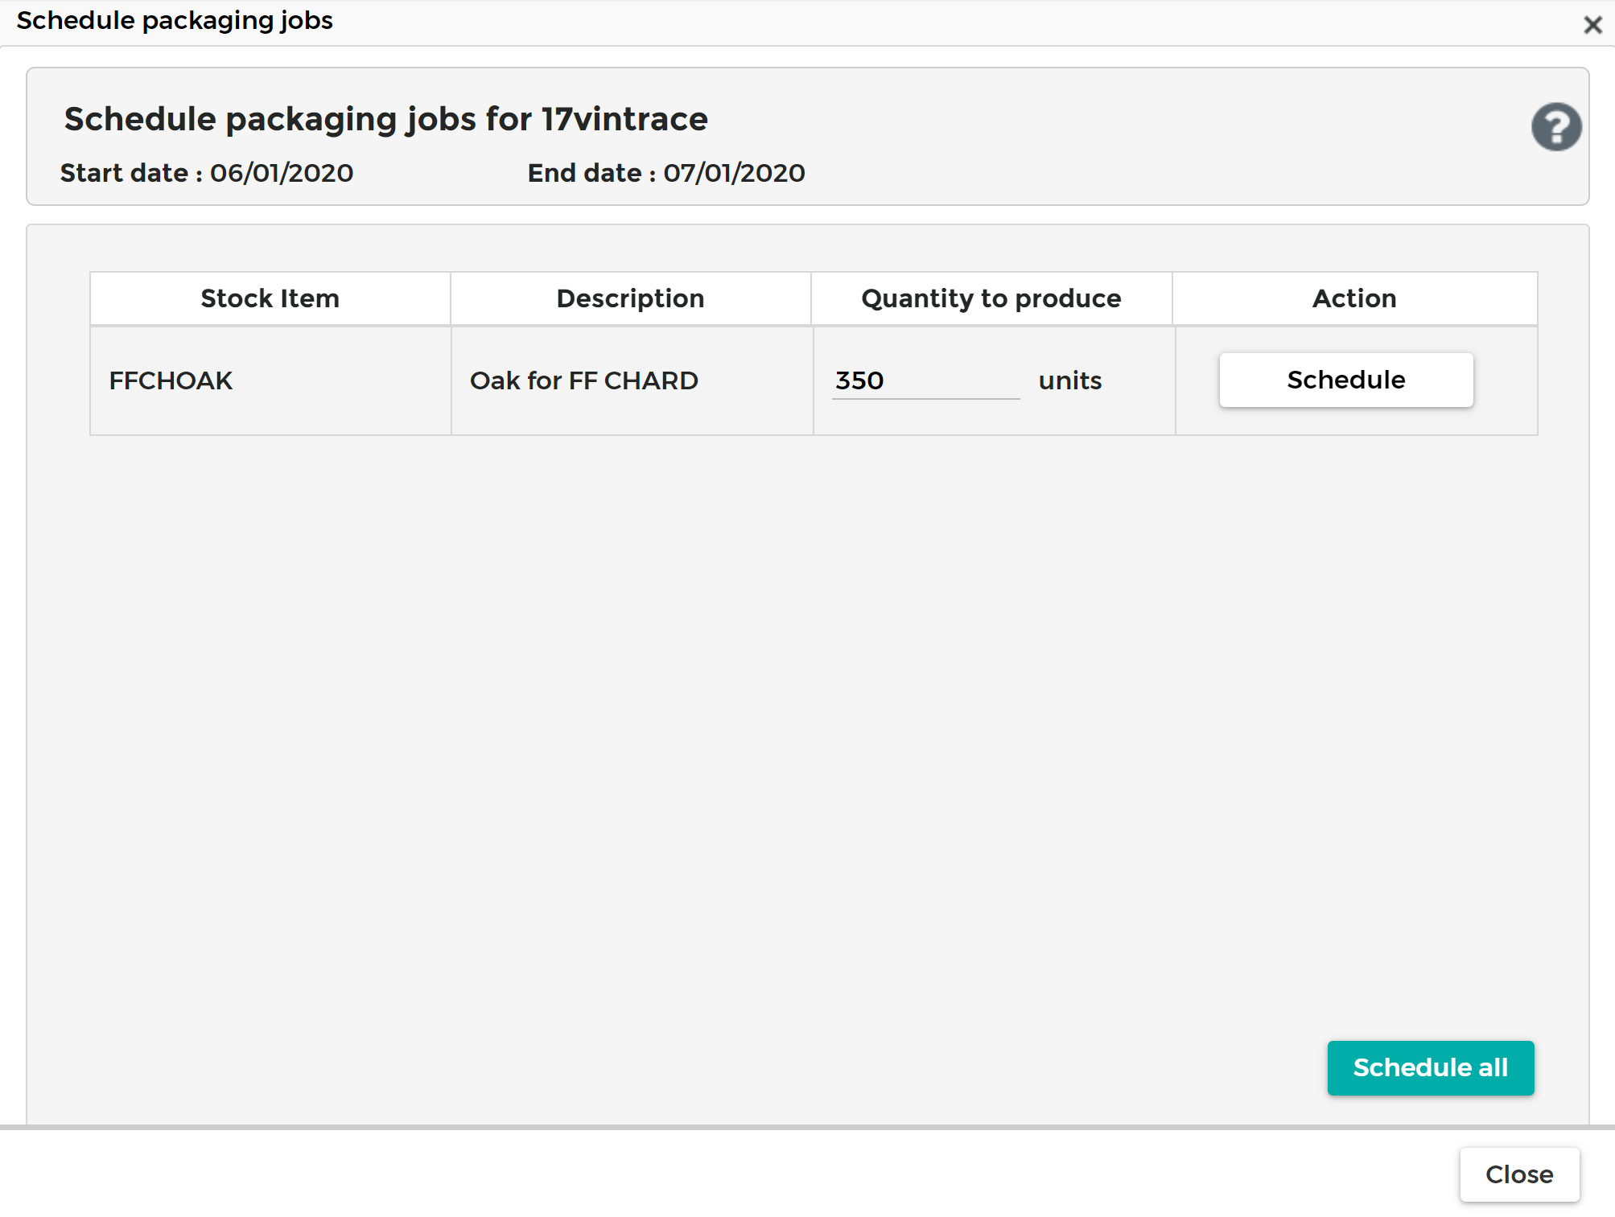The height and width of the screenshot is (1217, 1615).
Task: Click the Action column header
Action: tap(1355, 298)
